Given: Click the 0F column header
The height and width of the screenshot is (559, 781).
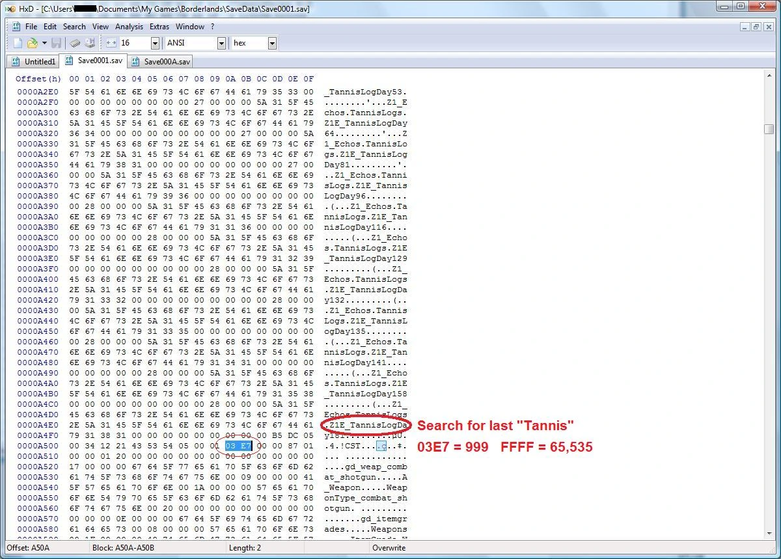Looking at the screenshot, I should (308, 79).
